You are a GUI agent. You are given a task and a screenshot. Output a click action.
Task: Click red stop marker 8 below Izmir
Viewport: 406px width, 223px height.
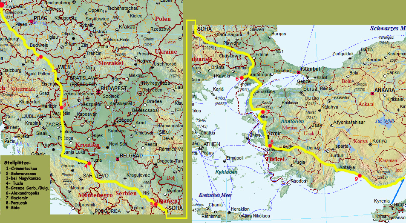(x=270, y=146)
